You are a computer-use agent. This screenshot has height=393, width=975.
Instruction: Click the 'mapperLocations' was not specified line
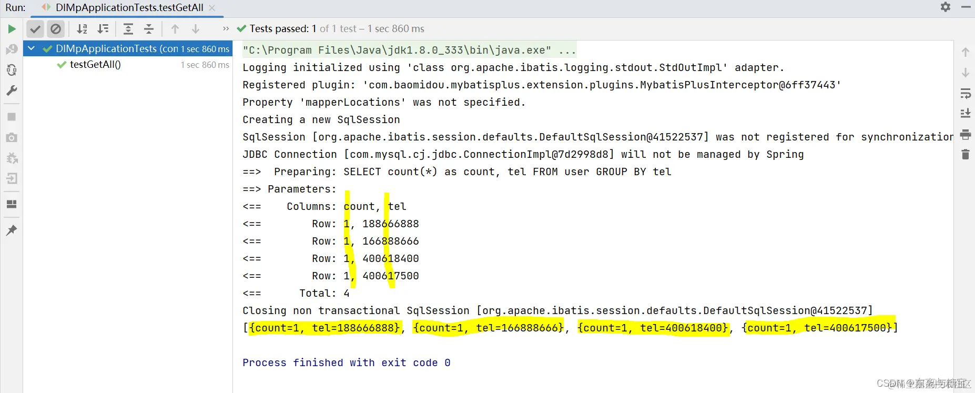[384, 103]
